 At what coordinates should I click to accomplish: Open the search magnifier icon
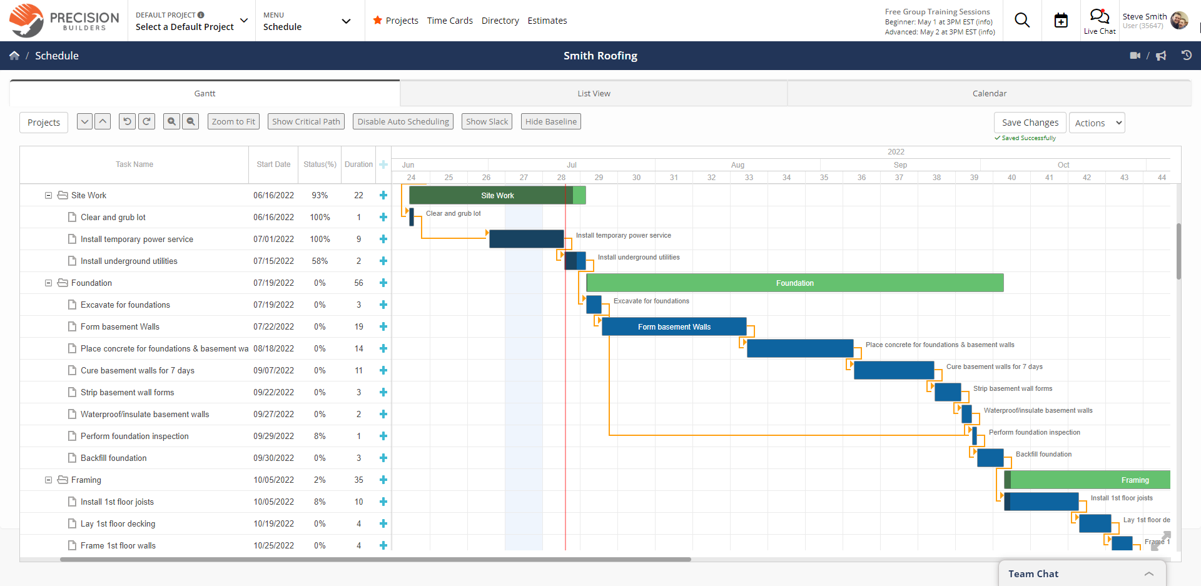(x=1022, y=21)
